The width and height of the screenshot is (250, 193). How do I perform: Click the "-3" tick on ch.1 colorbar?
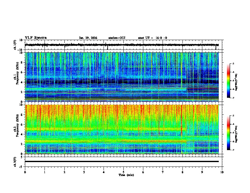(x=233, y=64)
